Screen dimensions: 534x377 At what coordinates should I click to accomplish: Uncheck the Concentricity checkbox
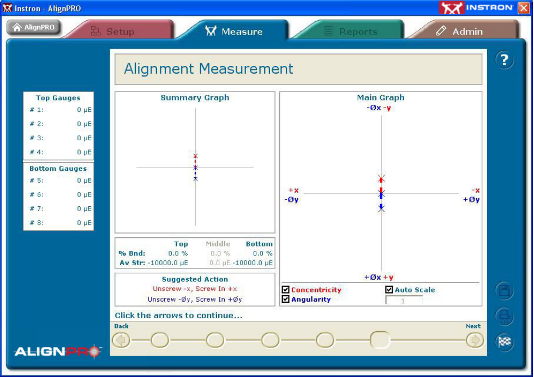pos(286,290)
